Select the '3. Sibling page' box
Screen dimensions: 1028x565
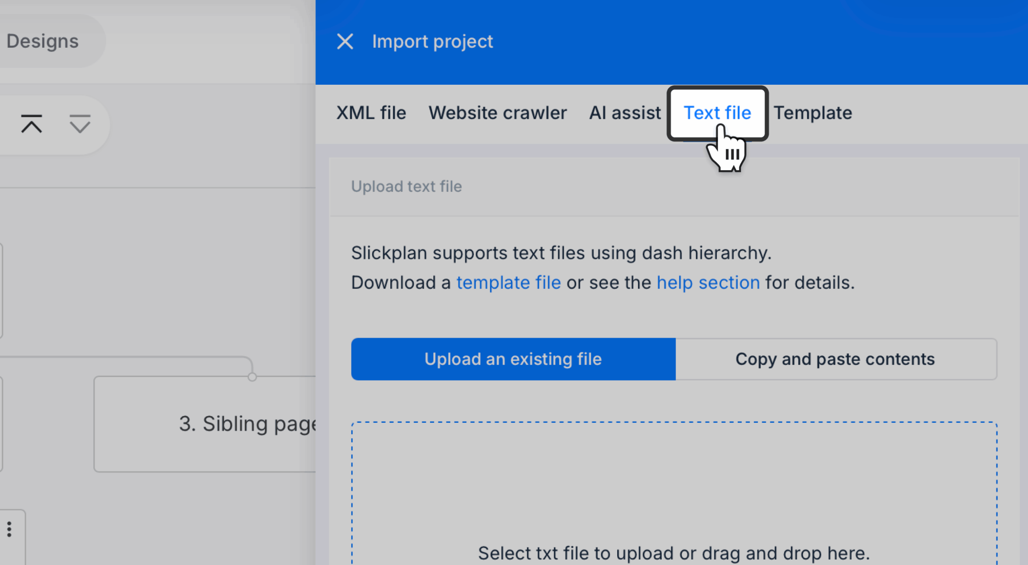pyautogui.click(x=205, y=424)
